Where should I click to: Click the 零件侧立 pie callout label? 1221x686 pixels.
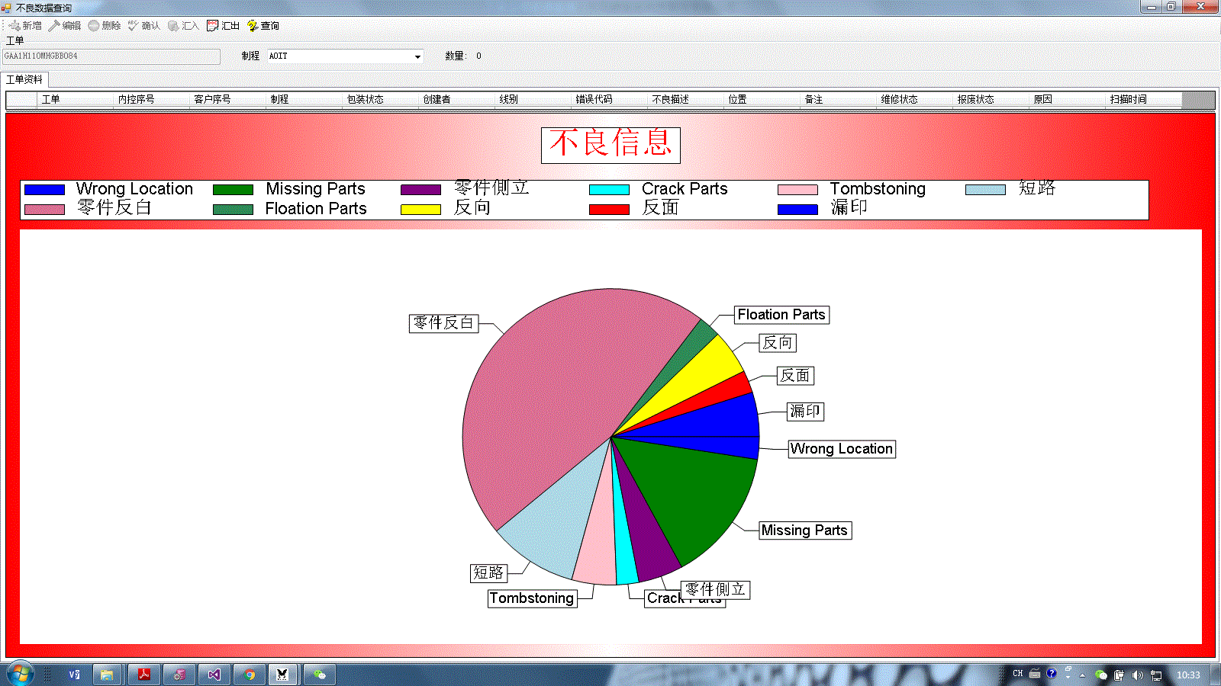(715, 590)
